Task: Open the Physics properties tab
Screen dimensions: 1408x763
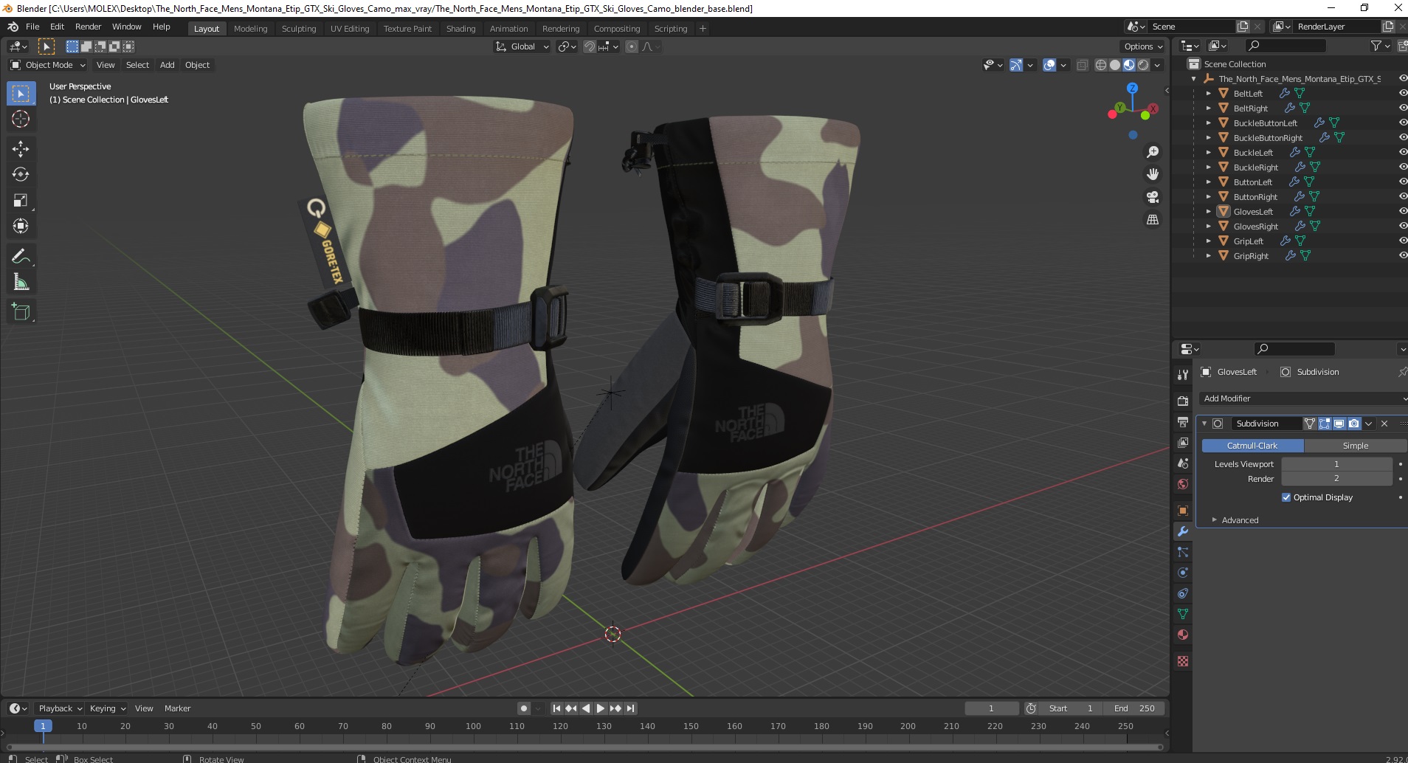Action: pos(1183,573)
